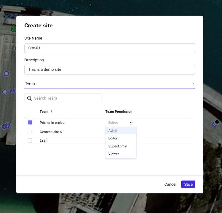The image size is (222, 213).
Task: Select the anchor marker beside the hexagon
Action: coord(12,91)
